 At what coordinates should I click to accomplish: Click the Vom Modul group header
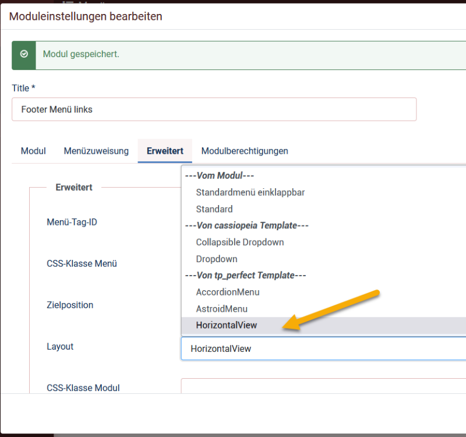220,176
